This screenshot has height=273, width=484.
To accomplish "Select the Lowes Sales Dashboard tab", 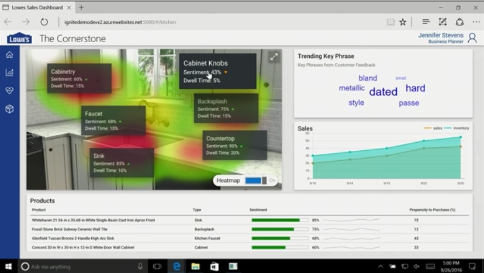I will pos(37,8).
